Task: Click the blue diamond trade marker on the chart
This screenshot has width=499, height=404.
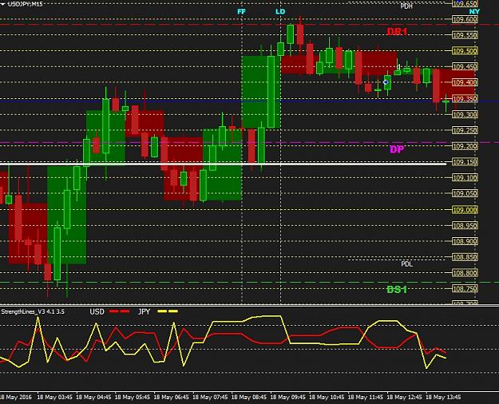Action: [386, 82]
